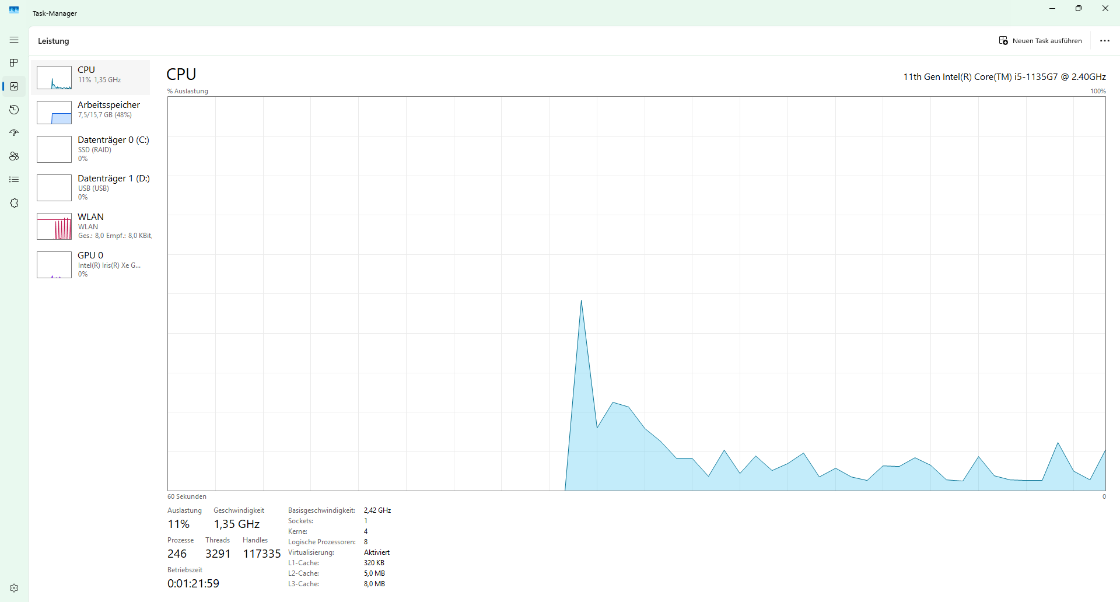Click the '60 Sekunden' axis label

coord(187,496)
